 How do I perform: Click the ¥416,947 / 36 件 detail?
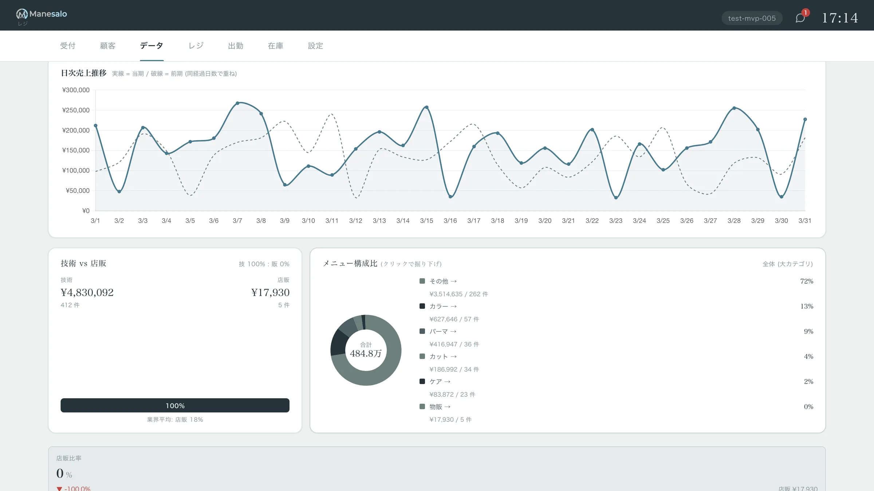coord(454,344)
